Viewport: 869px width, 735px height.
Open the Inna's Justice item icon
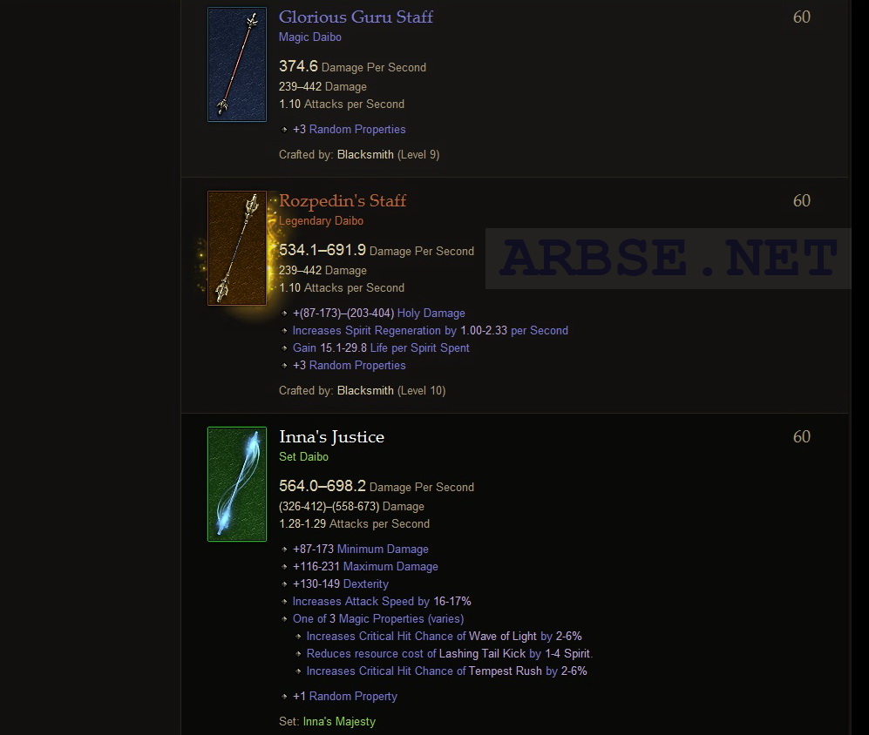(x=237, y=484)
